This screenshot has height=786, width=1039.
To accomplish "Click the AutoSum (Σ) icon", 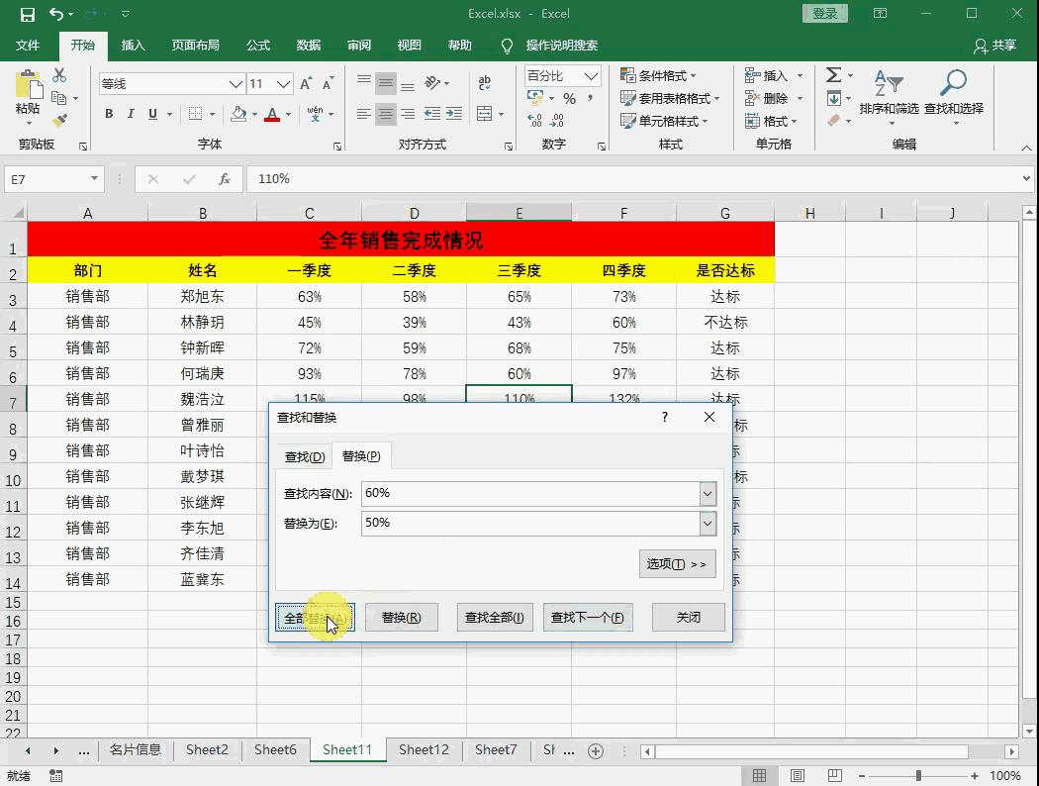I will tap(834, 74).
